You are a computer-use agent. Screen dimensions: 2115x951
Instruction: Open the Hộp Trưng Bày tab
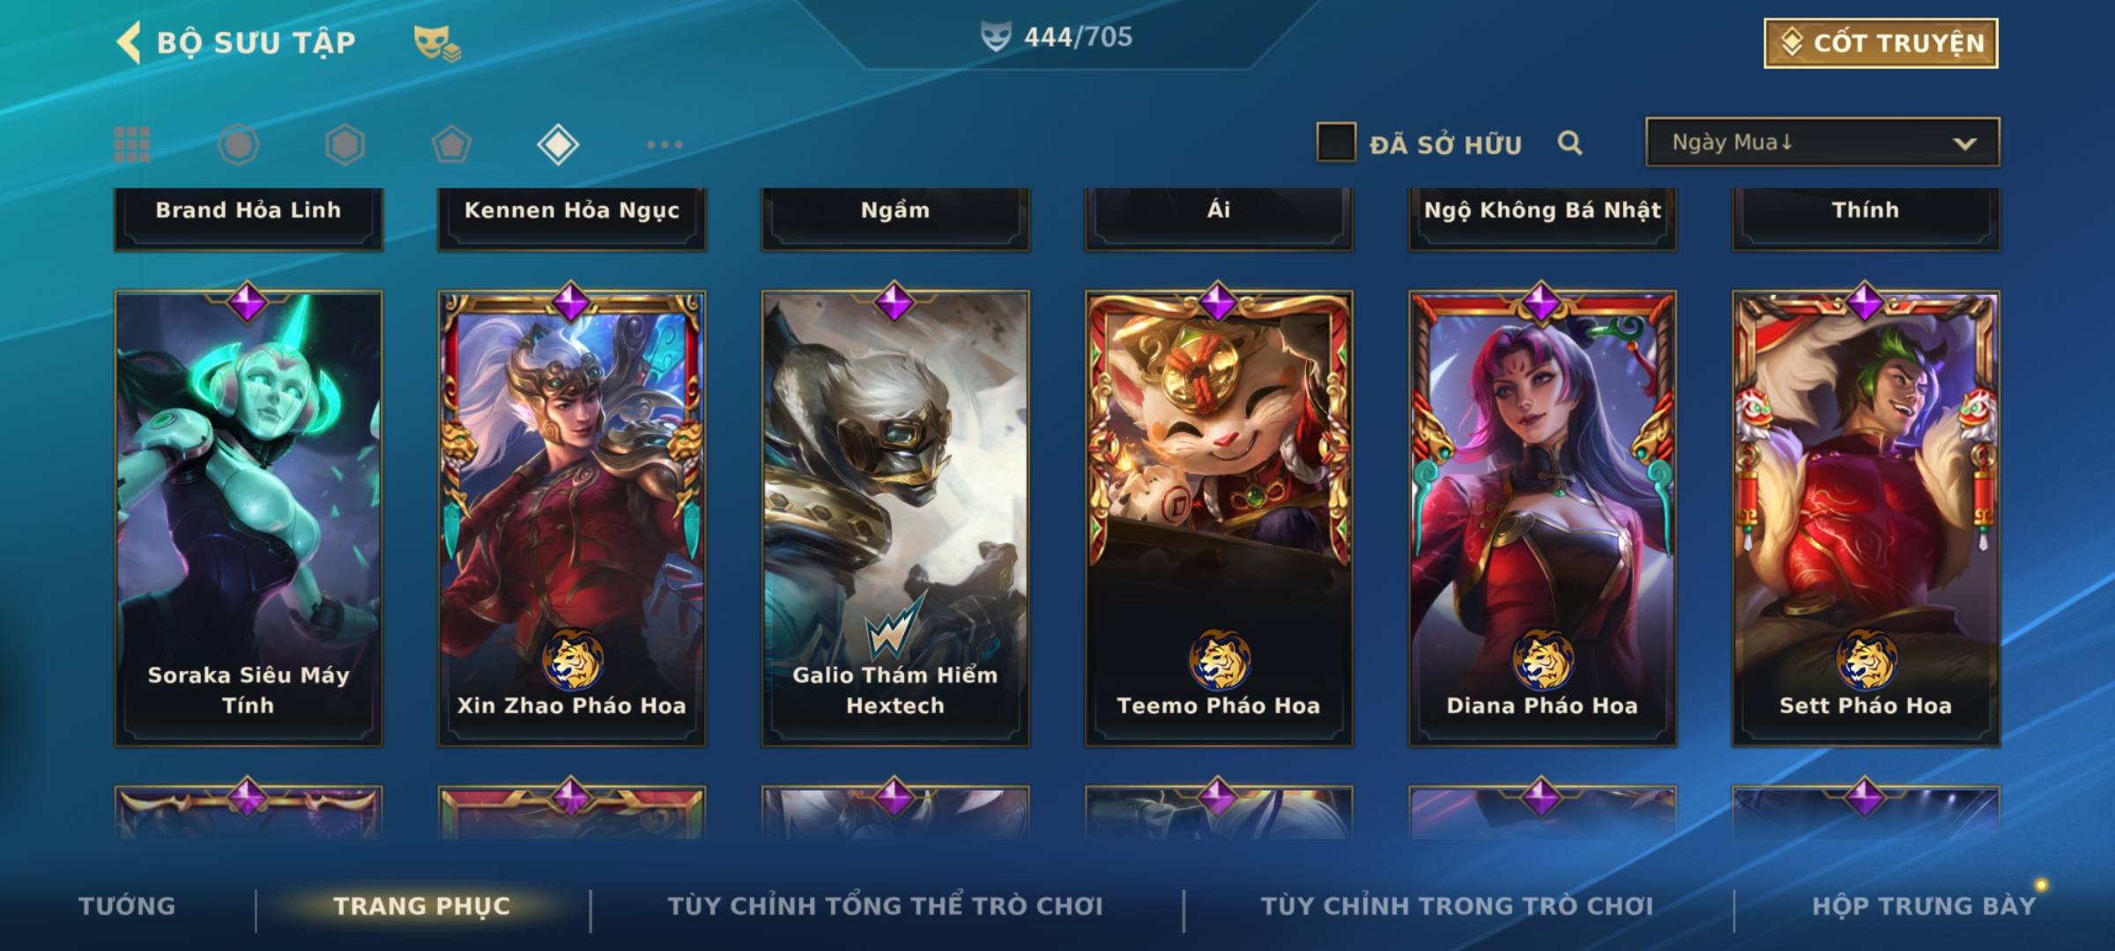(x=1924, y=906)
